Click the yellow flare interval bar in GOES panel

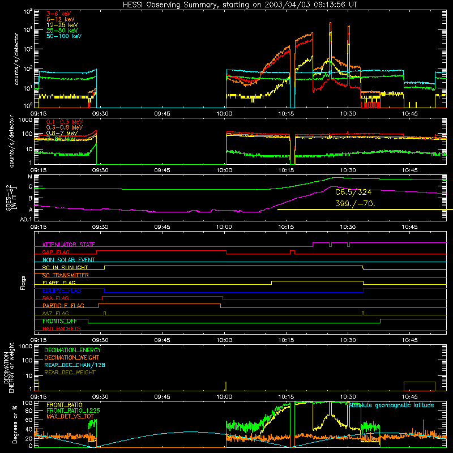click(x=365, y=210)
